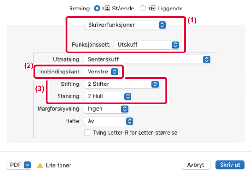Click the Innbindingskant stepper arrows icon

click(x=115, y=72)
